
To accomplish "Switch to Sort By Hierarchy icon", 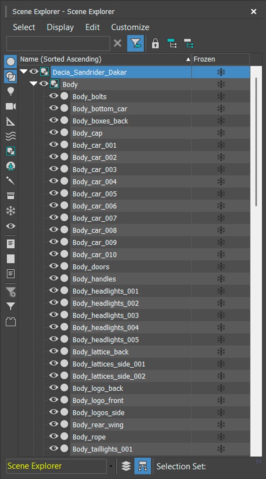I will click(x=143, y=466).
